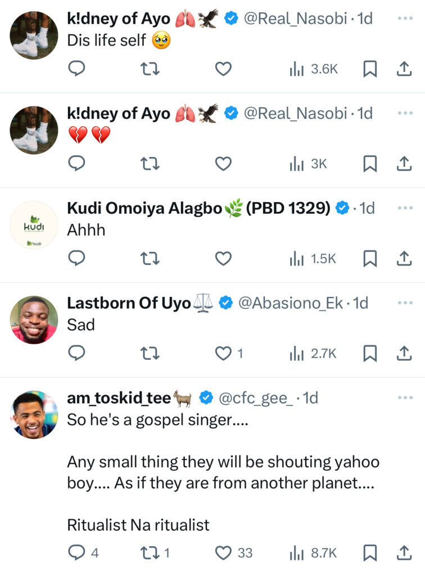
Task: Retweet the broken hearts emoji tweet
Action: tap(150, 163)
